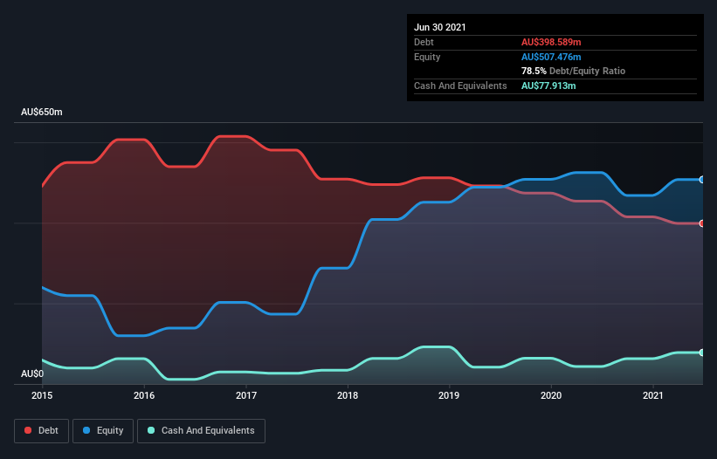The height and width of the screenshot is (459, 717).
Task: Click the 2019 axis label
Action: pos(449,395)
